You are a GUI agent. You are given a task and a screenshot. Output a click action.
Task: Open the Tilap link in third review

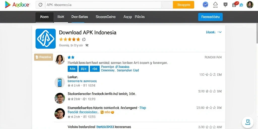click(143, 108)
